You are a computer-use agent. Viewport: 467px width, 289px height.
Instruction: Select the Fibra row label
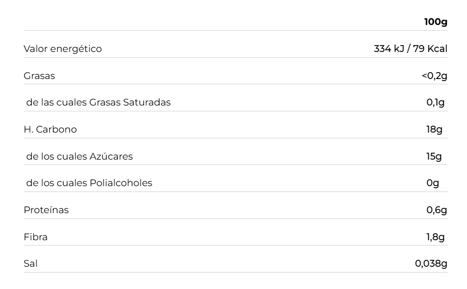(36, 237)
